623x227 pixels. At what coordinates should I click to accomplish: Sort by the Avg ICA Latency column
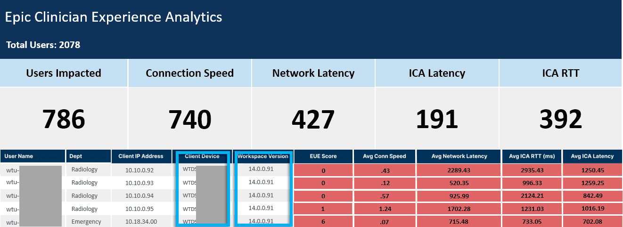[592, 156]
